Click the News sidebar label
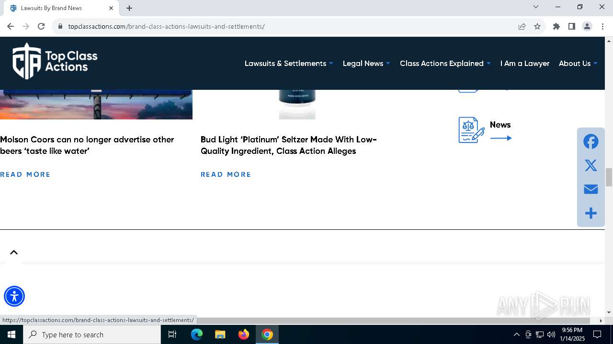The width and height of the screenshot is (613, 344). [500, 125]
